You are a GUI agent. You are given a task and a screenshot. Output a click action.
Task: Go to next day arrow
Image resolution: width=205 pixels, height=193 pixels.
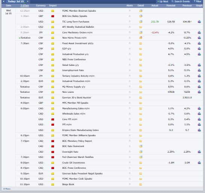(28, 1)
